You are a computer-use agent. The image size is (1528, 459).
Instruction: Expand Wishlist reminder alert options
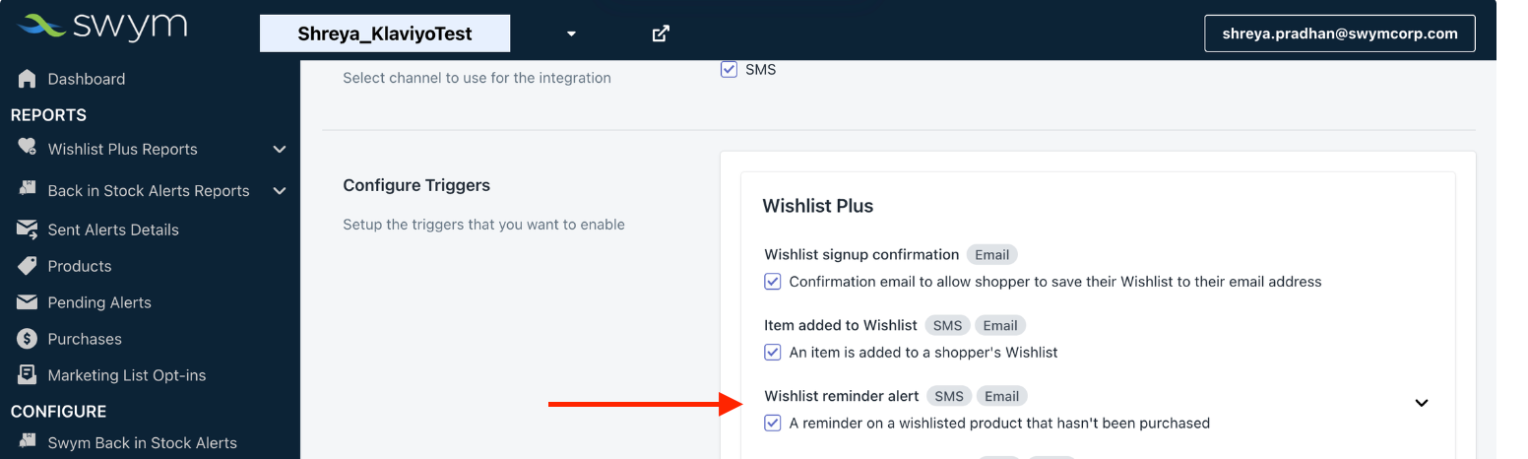(x=1422, y=403)
